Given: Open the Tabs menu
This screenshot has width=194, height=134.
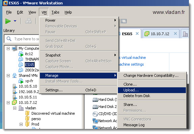Looking at the screenshot, I should [55, 12].
